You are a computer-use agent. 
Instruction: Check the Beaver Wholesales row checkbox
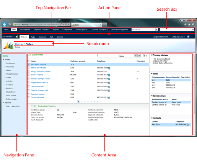pos(29,68)
